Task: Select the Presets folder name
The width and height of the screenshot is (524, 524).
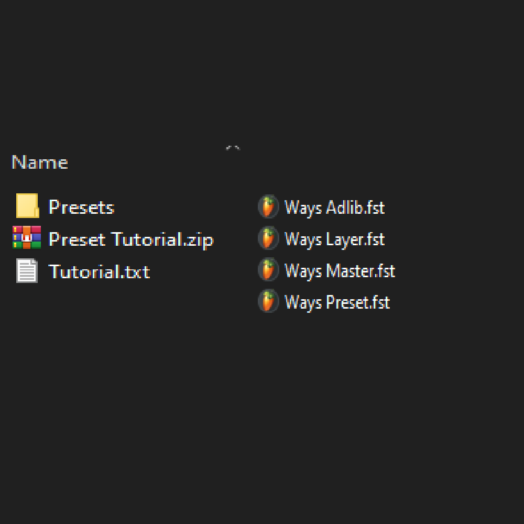Action: point(81,207)
